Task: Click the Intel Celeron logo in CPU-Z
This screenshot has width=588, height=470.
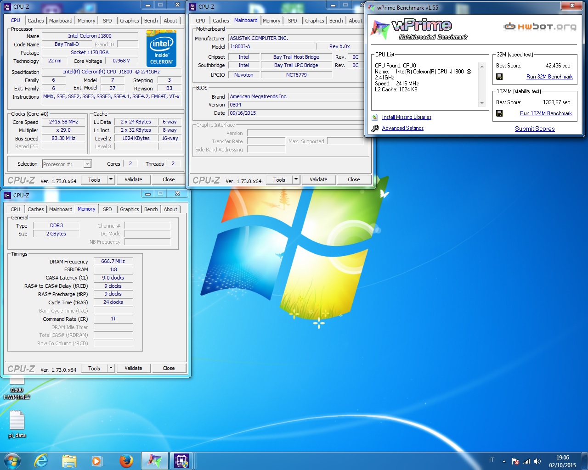Action: tap(161, 48)
